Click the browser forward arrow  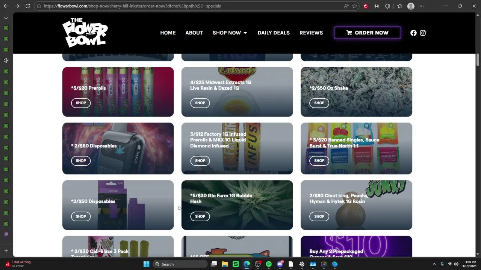[x=17, y=6]
